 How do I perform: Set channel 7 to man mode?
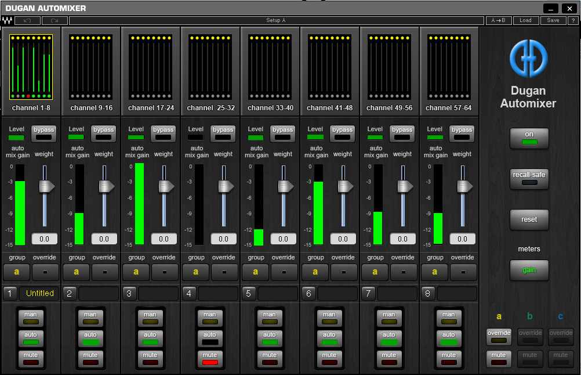coord(388,318)
